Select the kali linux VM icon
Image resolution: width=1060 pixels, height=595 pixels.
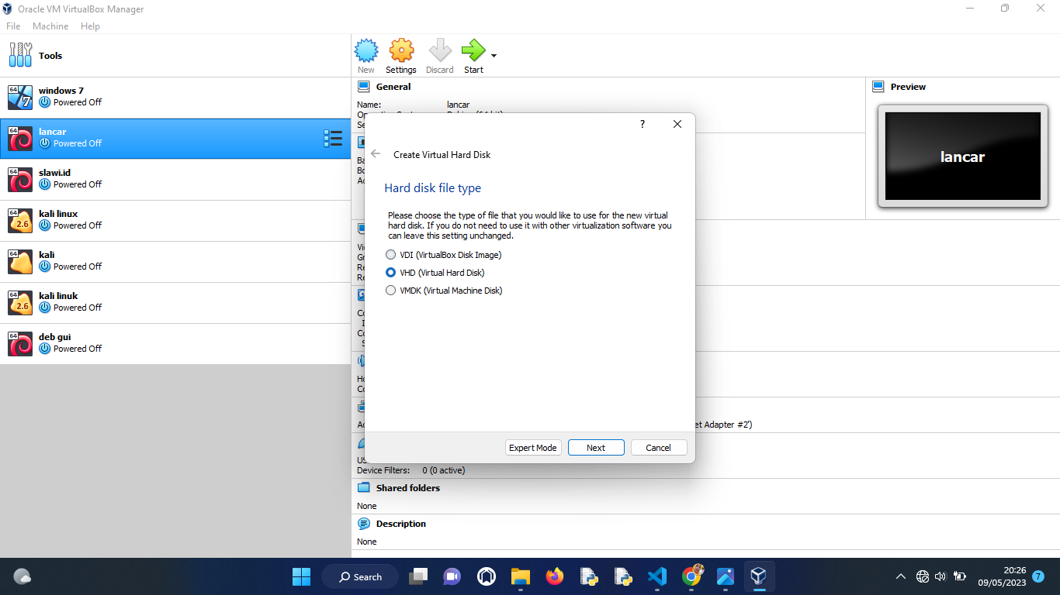[20, 220]
